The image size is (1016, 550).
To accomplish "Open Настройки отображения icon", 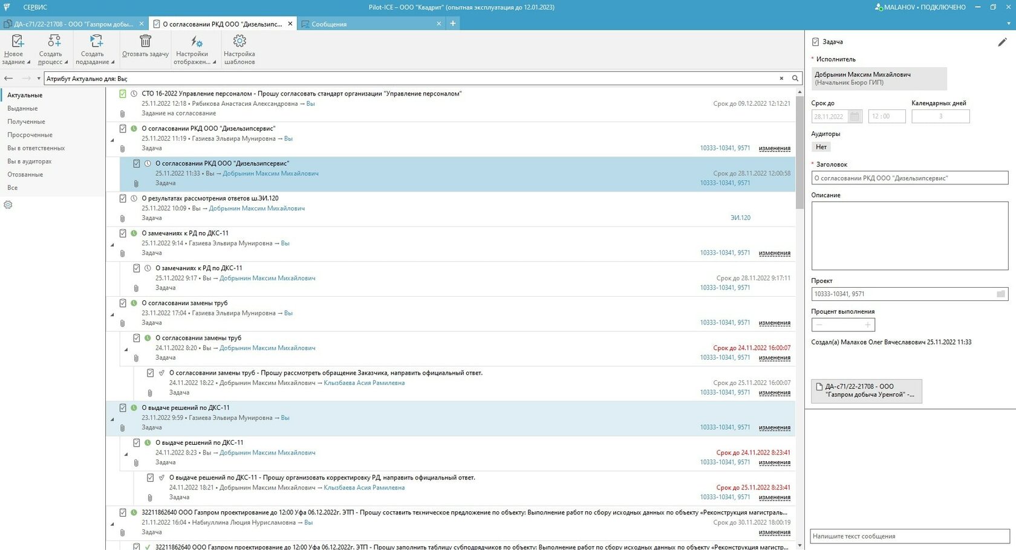I will (x=196, y=41).
